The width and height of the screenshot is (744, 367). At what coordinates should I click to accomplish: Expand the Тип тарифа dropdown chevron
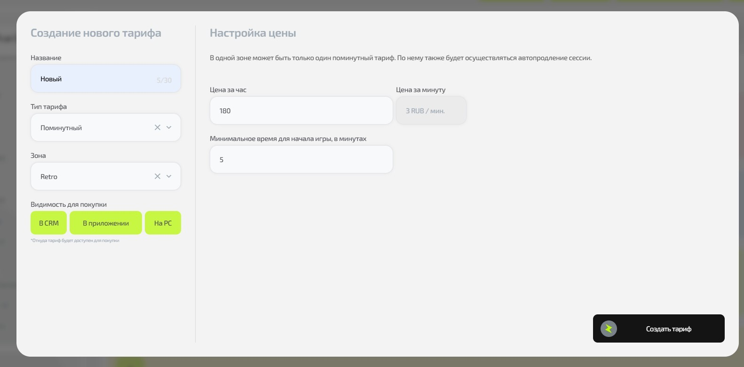[169, 127]
